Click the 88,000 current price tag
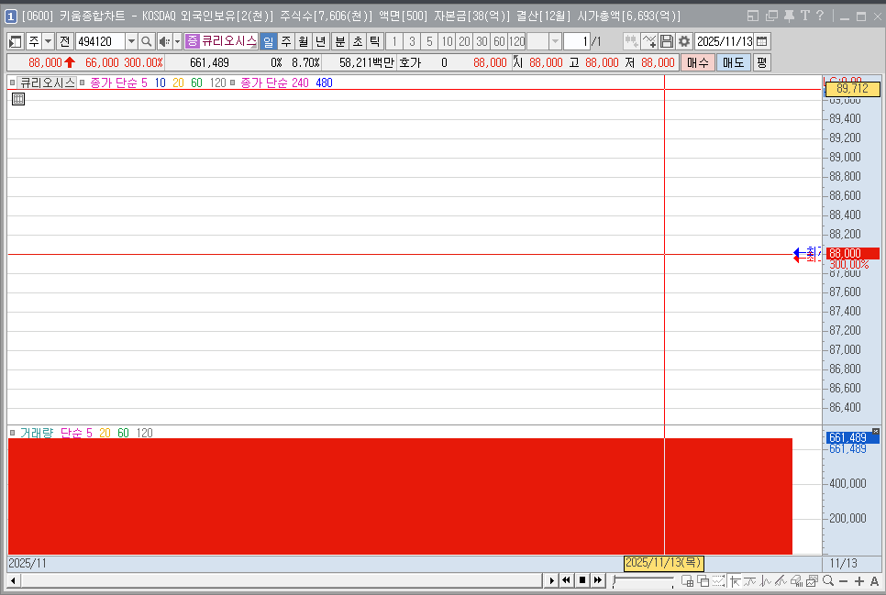 tap(852, 254)
